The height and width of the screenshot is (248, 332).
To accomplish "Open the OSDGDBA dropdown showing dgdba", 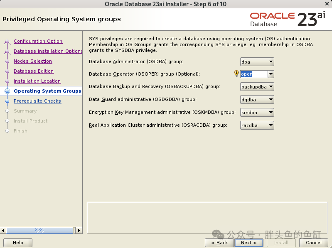I will point(257,100).
